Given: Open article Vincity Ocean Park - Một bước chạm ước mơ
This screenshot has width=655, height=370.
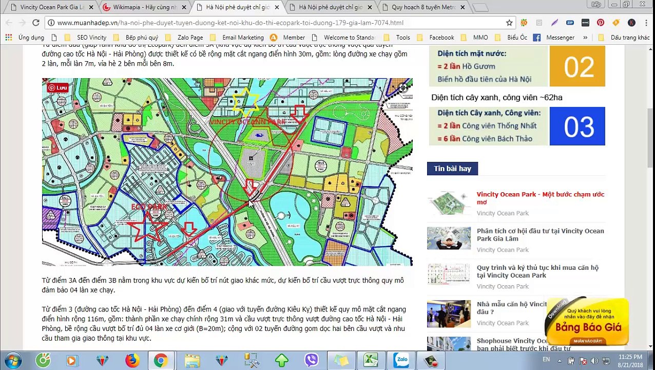Looking at the screenshot, I should click(540, 198).
